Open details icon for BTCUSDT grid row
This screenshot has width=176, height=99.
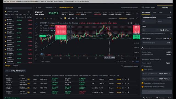(x=123, y=84)
